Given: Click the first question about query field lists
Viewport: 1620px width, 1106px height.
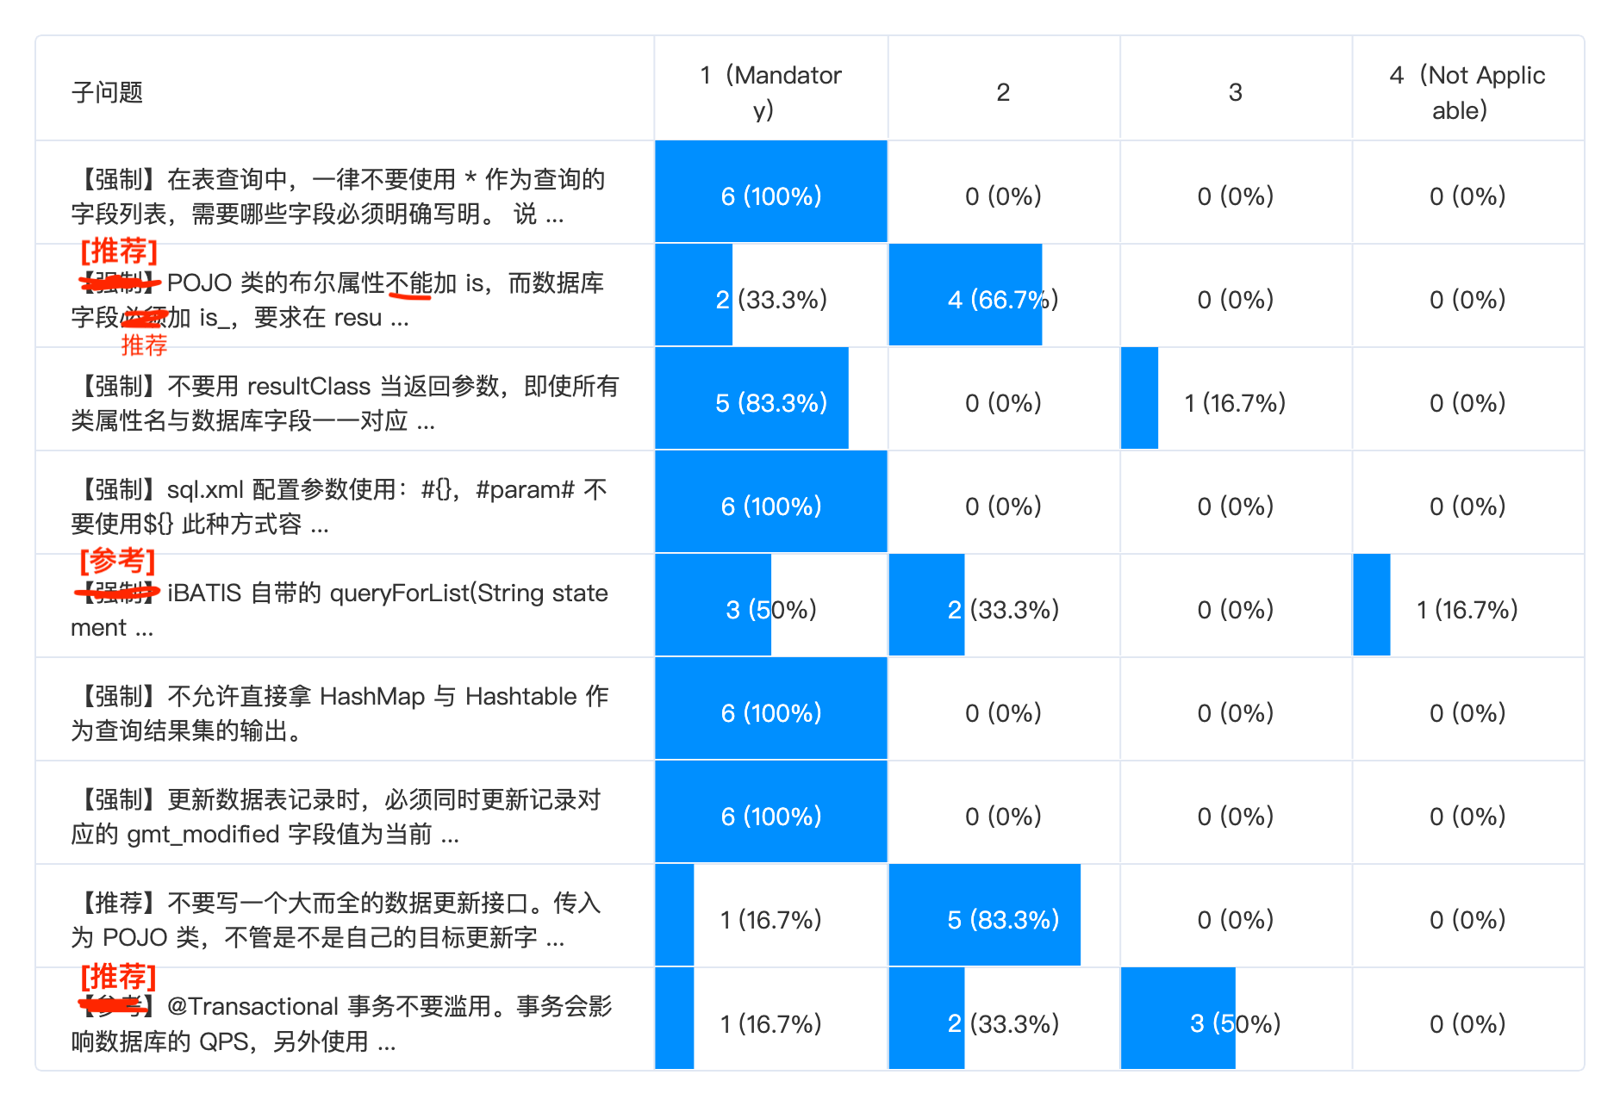Looking at the screenshot, I should [339, 196].
